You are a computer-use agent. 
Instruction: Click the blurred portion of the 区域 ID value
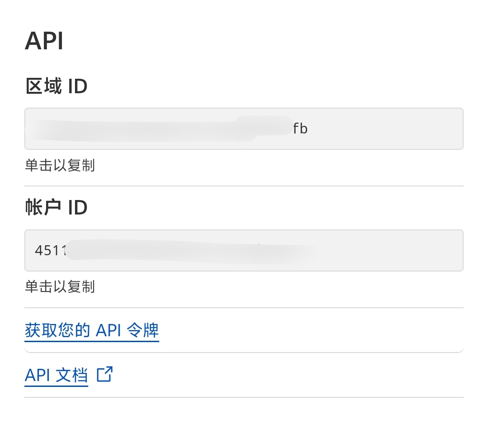click(x=158, y=129)
